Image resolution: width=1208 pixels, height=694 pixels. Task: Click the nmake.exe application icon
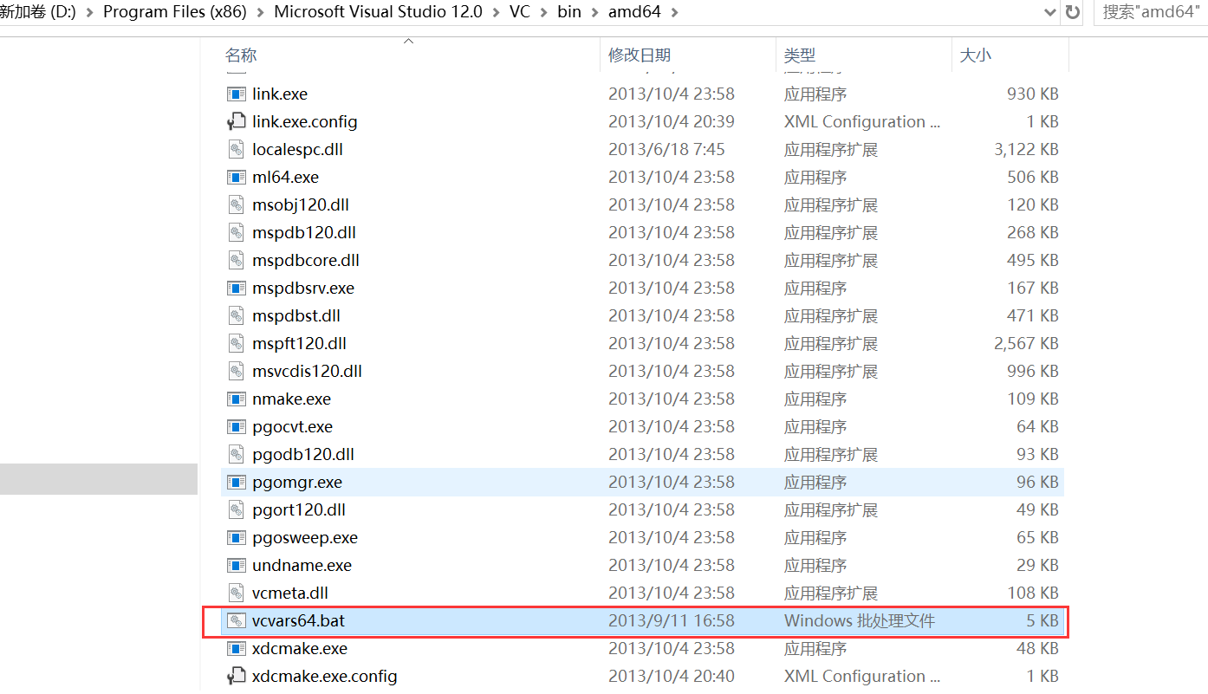point(236,399)
